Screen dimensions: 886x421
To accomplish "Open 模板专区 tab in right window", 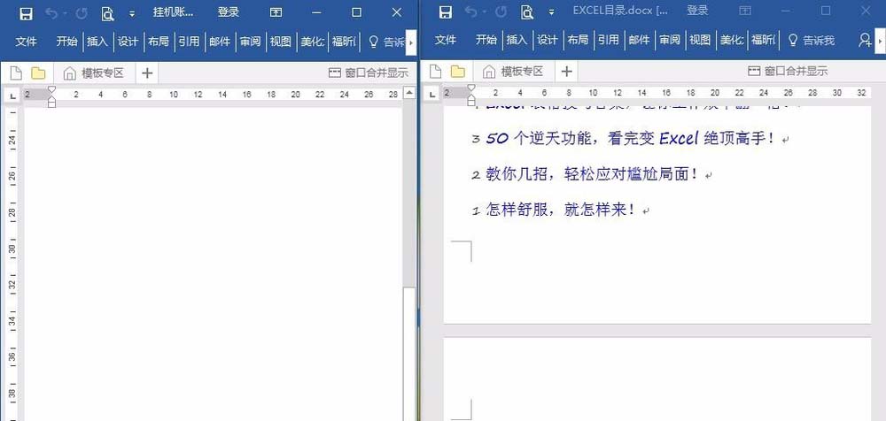I will 513,71.
